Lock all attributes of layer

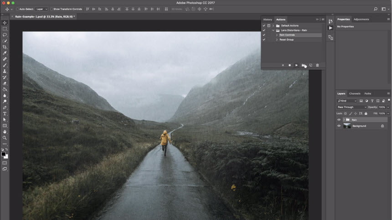(x=366, y=113)
